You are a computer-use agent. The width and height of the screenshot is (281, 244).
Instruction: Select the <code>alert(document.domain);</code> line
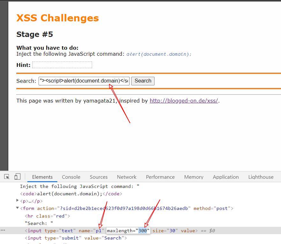[x=71, y=194]
